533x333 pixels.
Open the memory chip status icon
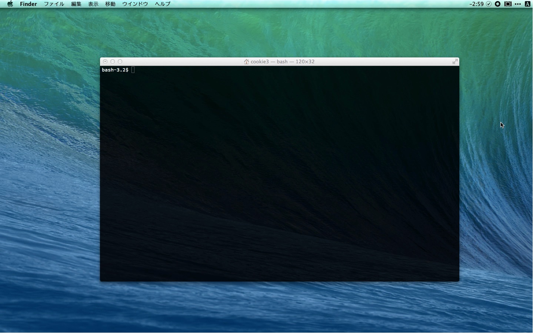coord(508,4)
